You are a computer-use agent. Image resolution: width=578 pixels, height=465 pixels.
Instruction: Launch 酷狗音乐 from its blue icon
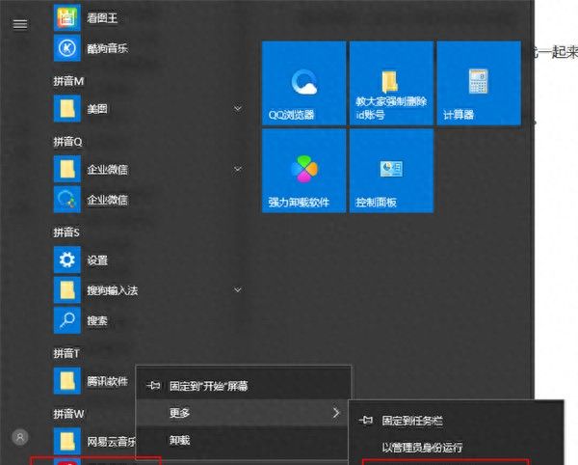(67, 48)
